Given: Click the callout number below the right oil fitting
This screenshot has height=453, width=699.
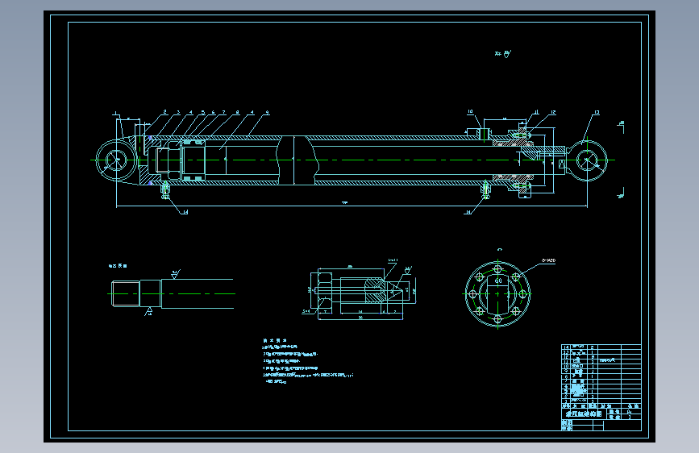Looking at the screenshot, I should 468,212.
